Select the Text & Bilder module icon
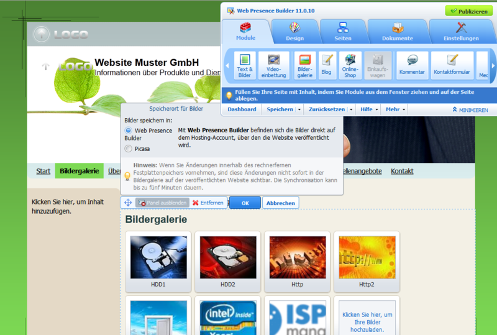 (244, 65)
